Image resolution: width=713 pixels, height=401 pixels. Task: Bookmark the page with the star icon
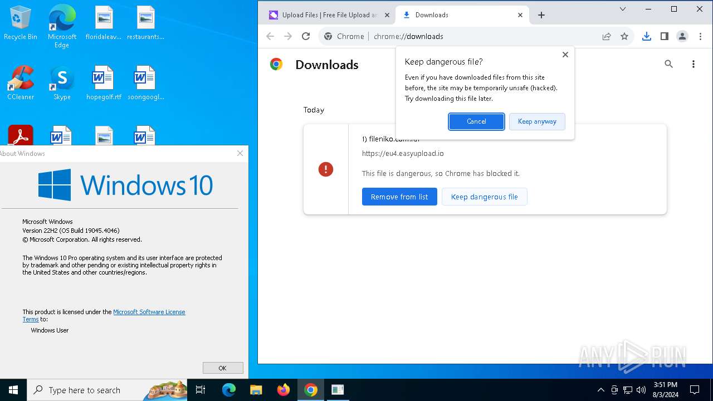[624, 36]
